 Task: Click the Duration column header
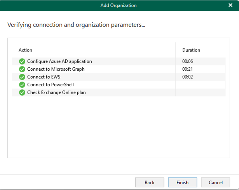191,50
